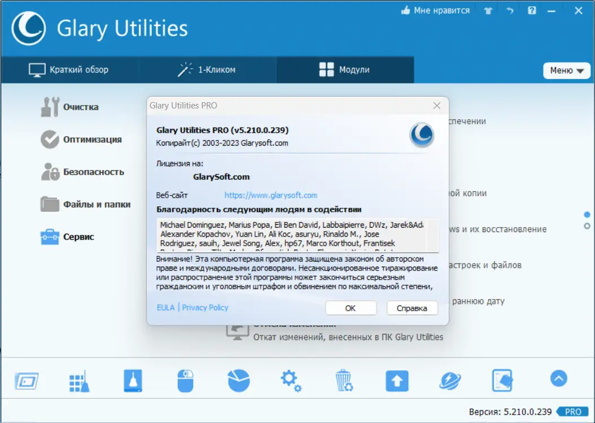
Task: Click the planet with lightning internet icon
Action: [449, 381]
